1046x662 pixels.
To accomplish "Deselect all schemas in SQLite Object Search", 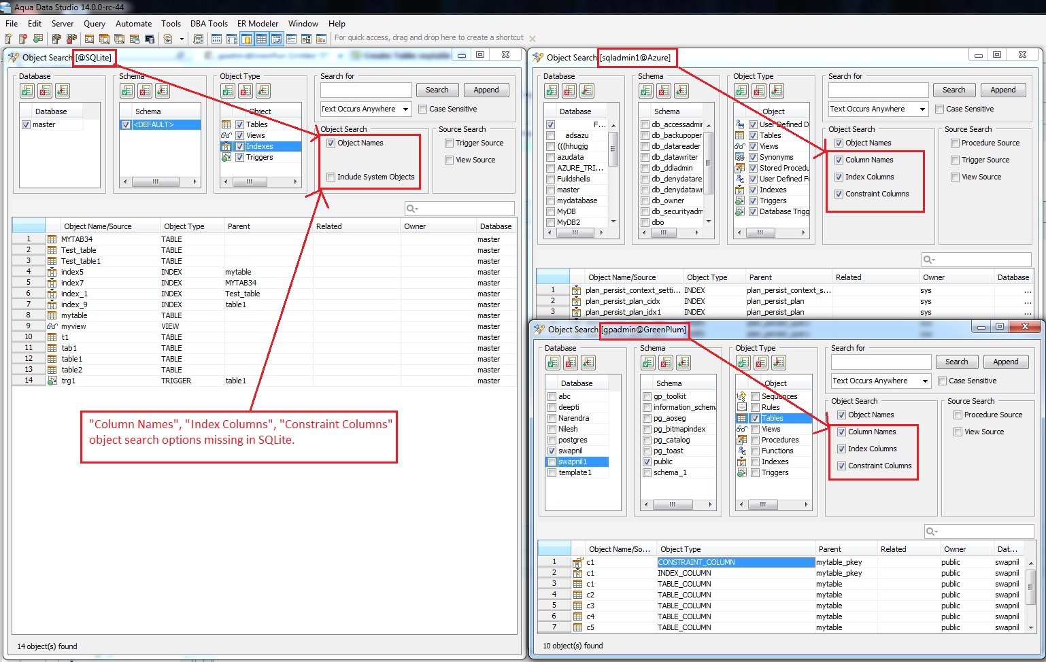I will [145, 90].
